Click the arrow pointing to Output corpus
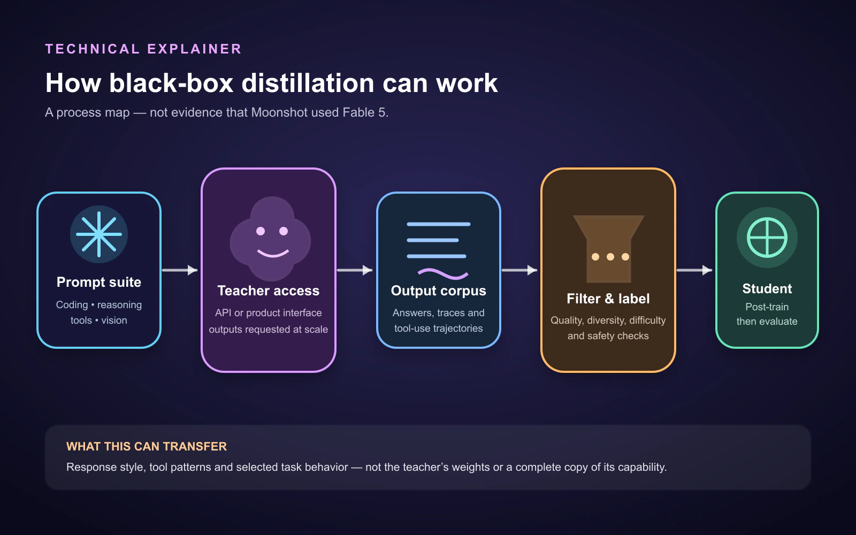This screenshot has height=535, width=856. pos(355,270)
